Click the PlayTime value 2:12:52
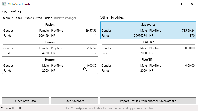 click(x=92, y=48)
